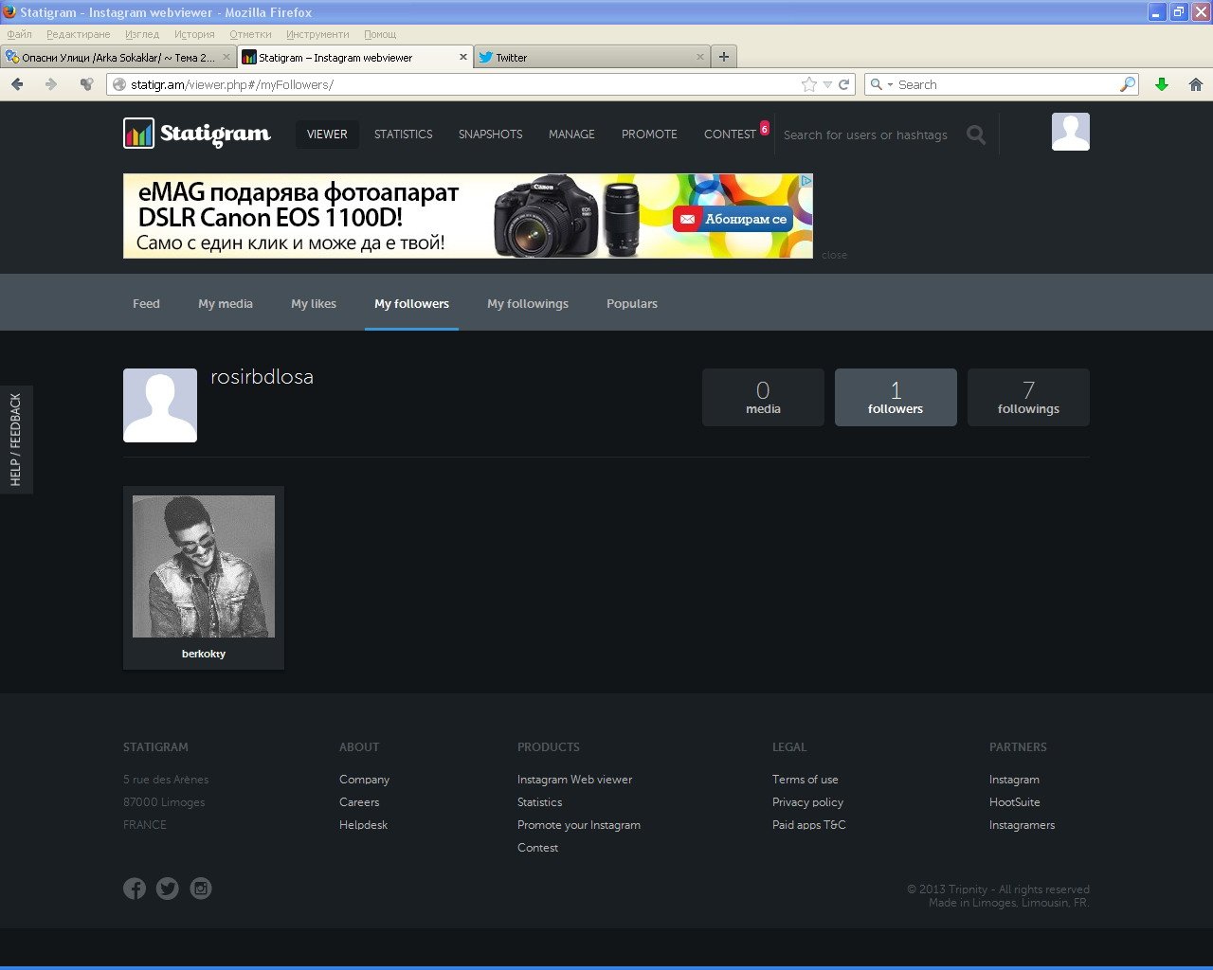Click the Statigram logo
This screenshot has height=970, width=1213.
(197, 134)
